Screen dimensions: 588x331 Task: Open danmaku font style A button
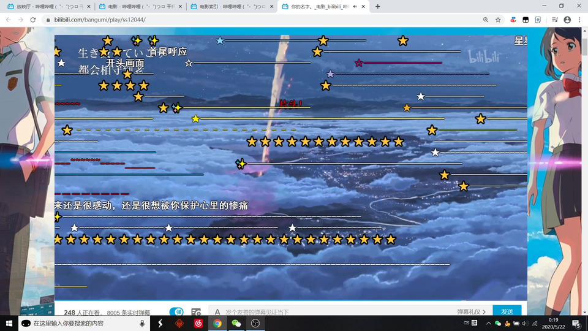pos(217,311)
